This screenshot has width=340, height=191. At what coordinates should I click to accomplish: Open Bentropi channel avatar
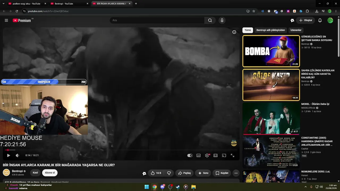click(x=6, y=172)
